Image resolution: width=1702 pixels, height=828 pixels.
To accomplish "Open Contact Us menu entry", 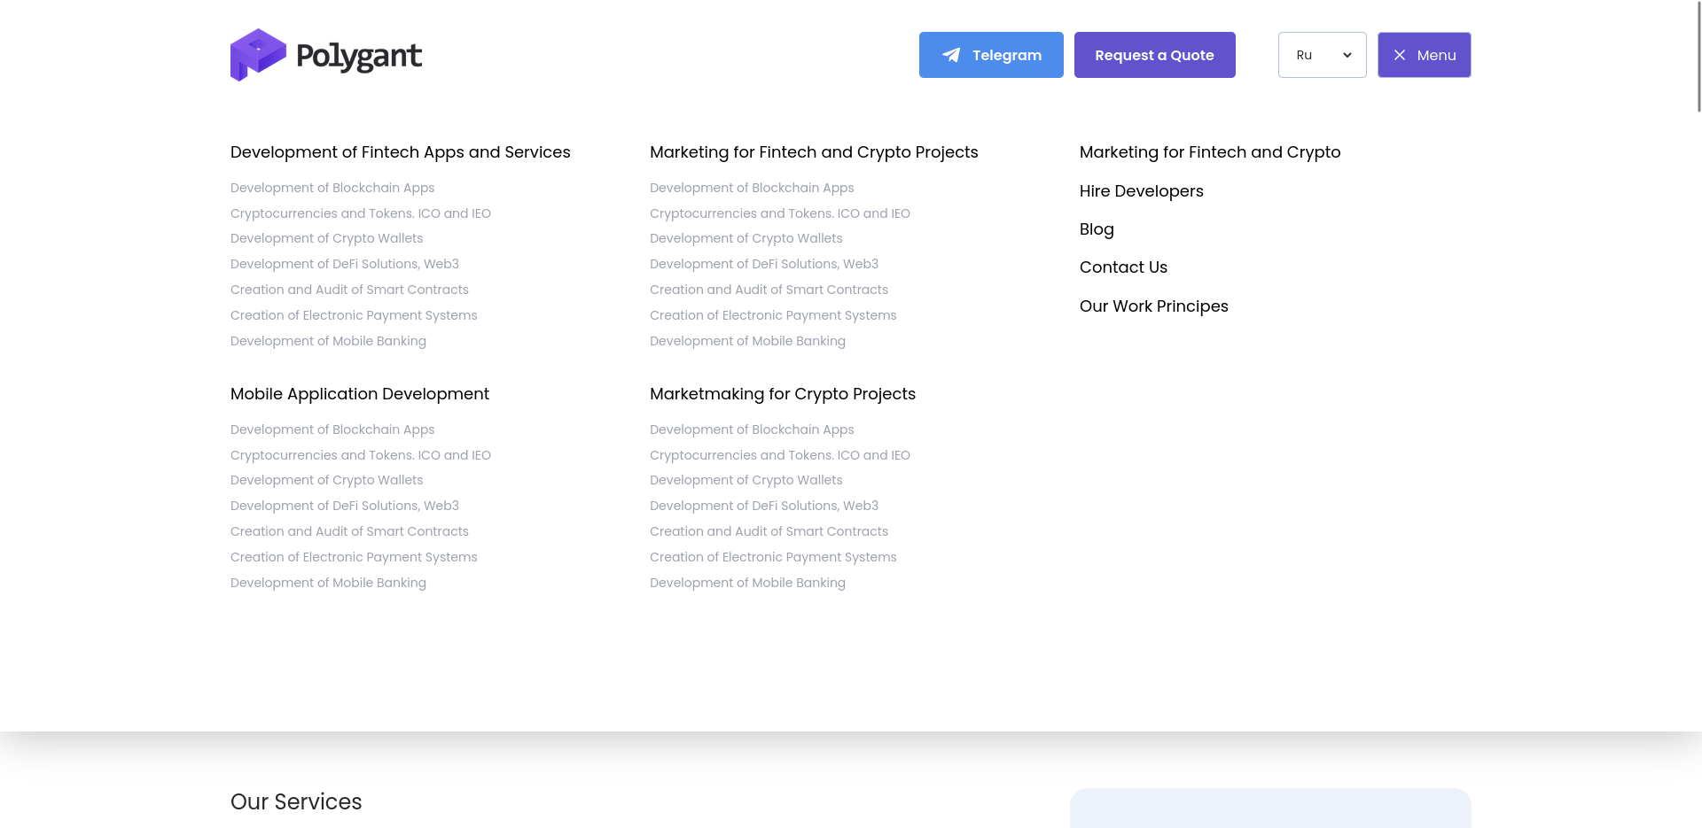I will coord(1123,267).
